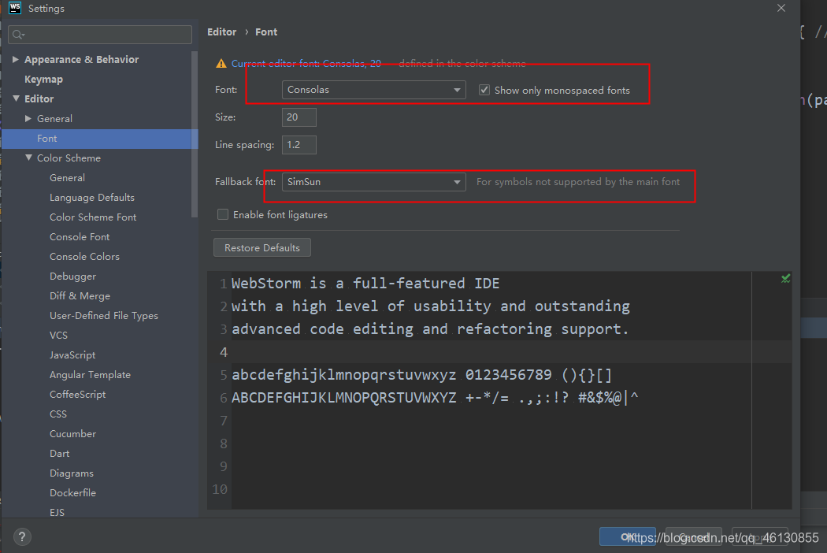
Task: Open the Fallback font dropdown showing SimSun
Action: (x=373, y=181)
